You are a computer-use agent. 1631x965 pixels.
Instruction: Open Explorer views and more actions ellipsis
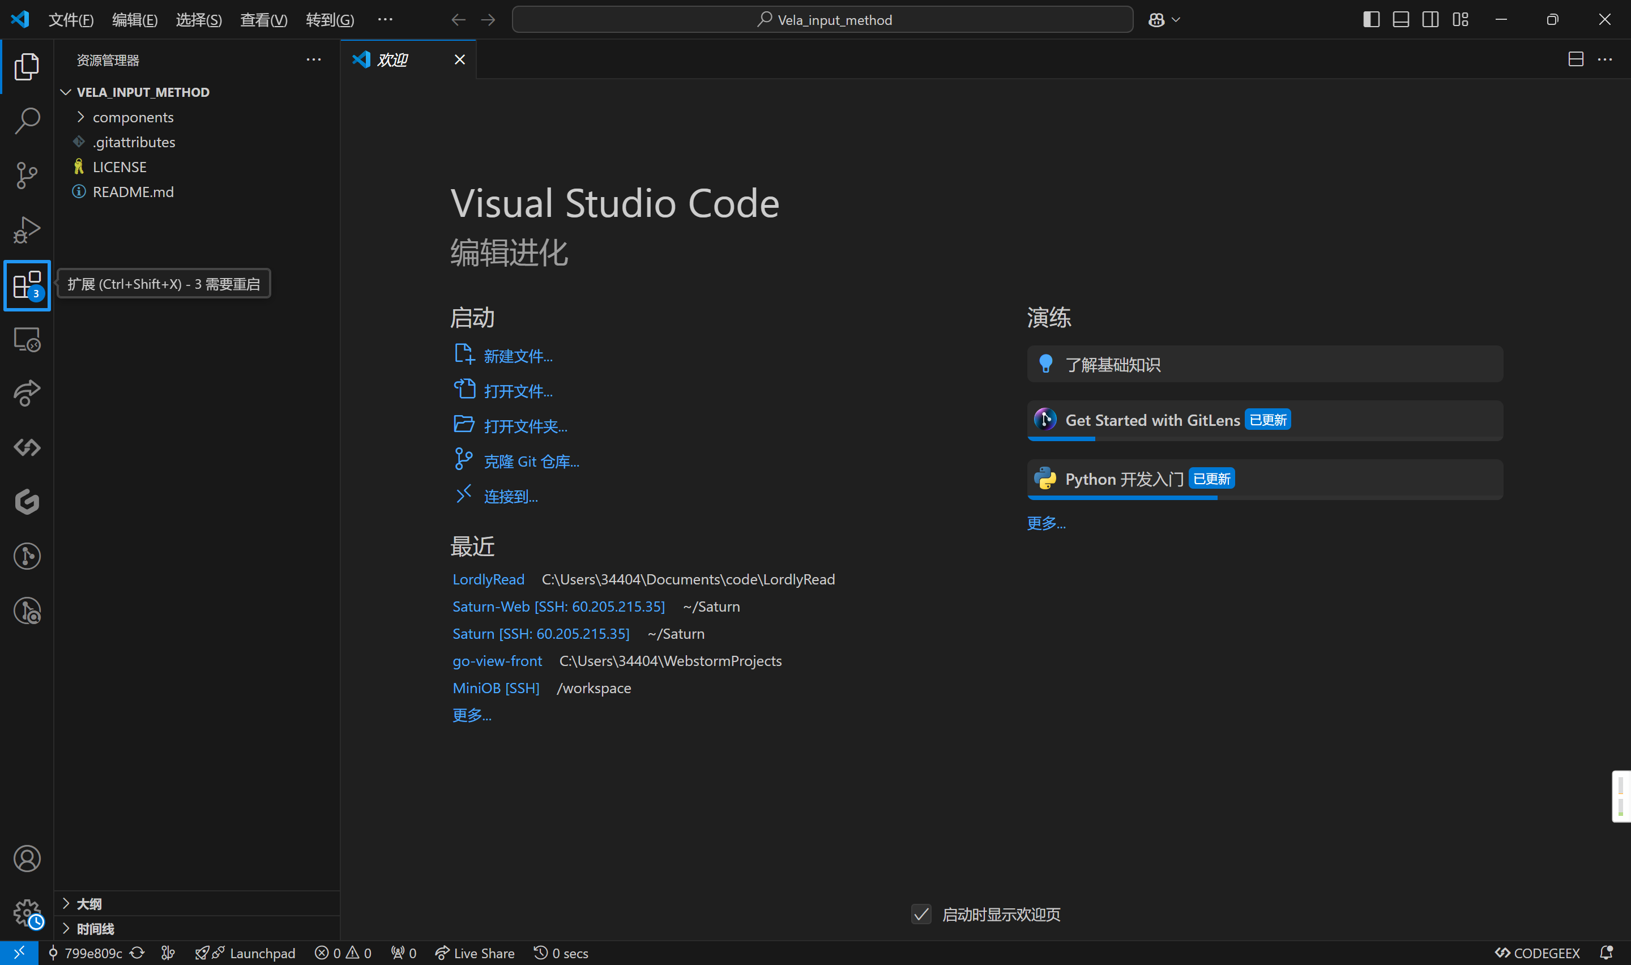313,59
